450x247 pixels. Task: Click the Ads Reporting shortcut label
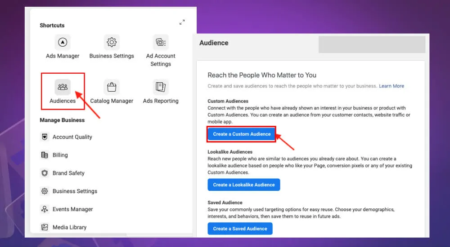[x=161, y=101]
